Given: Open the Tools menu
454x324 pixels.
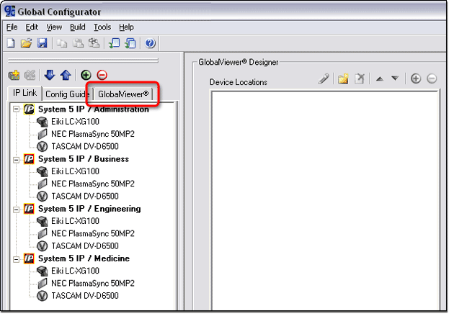Looking at the screenshot, I should click(x=102, y=27).
